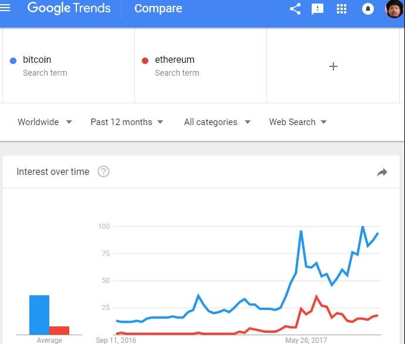Click the blue bitcoin average bar
Screen dimensions: 405x344
pyautogui.click(x=39, y=315)
